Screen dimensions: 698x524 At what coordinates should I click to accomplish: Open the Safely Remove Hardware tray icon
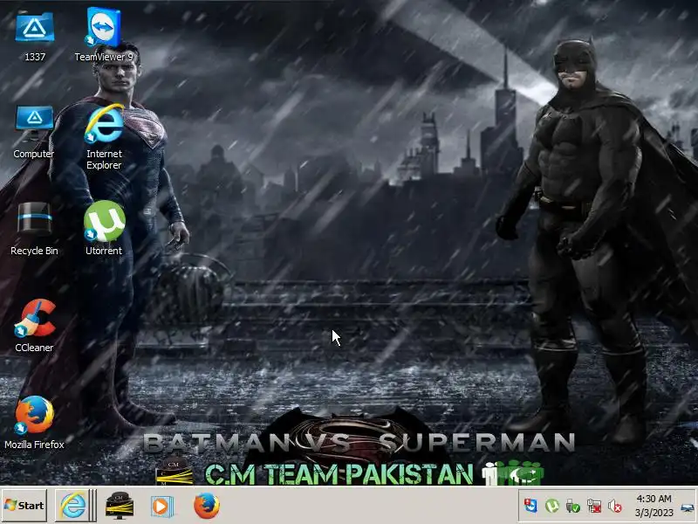click(x=572, y=506)
